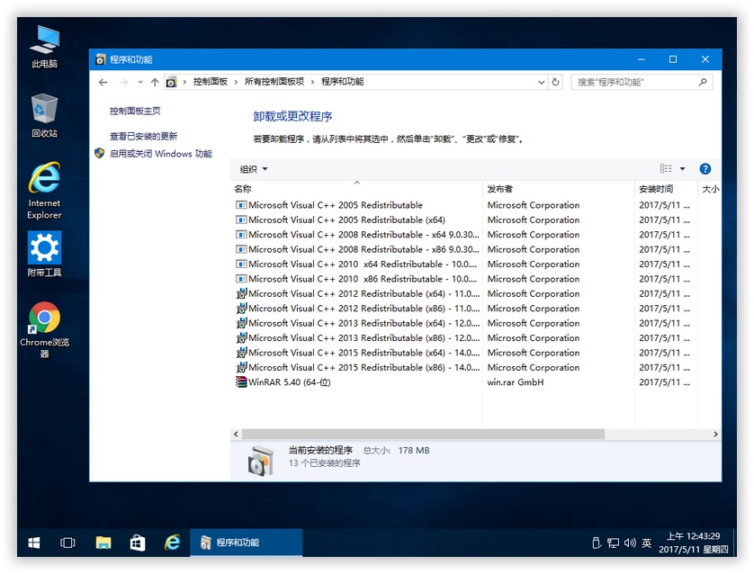This screenshot has height=574, width=754.
Task: Expand arrow after 所有控制面板项 breadcrumb
Action: [312, 82]
